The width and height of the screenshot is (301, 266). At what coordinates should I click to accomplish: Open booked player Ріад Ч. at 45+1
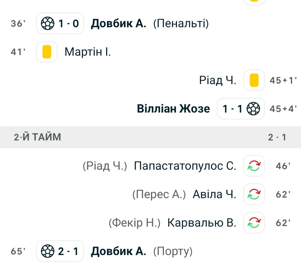pos(218,80)
